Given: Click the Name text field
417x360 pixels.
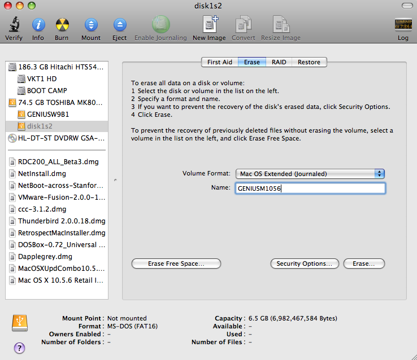Looking at the screenshot, I should click(310, 188).
